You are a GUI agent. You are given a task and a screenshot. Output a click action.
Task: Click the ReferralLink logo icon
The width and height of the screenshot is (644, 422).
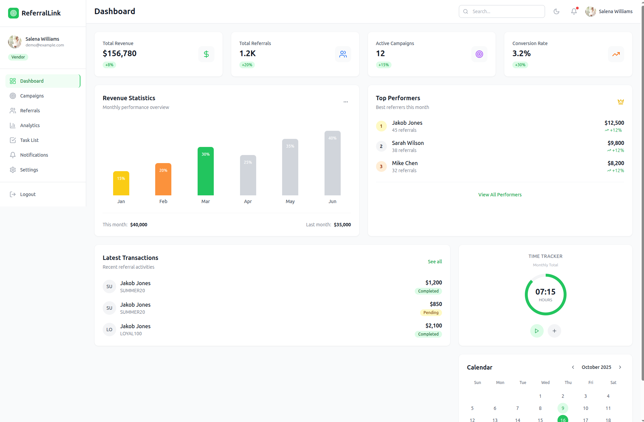pos(13,13)
